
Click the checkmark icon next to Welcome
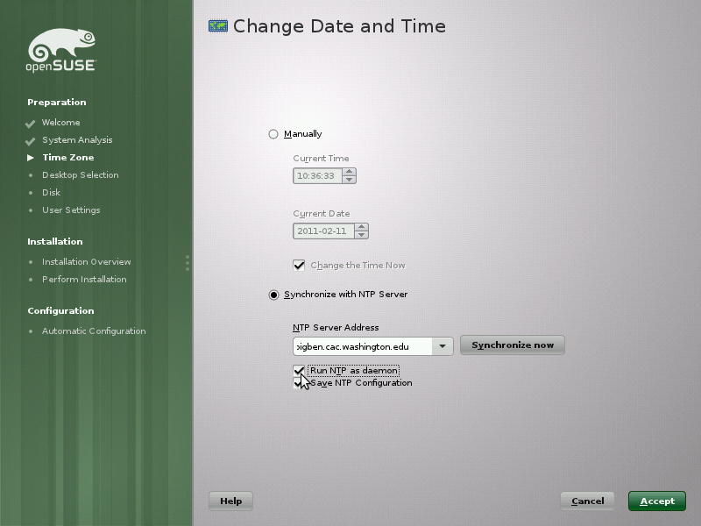coord(32,123)
